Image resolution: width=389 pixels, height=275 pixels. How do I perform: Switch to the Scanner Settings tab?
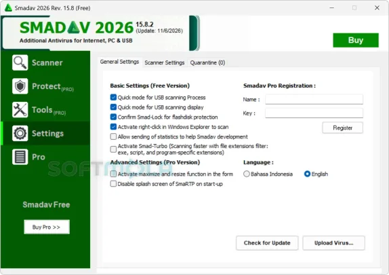click(x=165, y=62)
